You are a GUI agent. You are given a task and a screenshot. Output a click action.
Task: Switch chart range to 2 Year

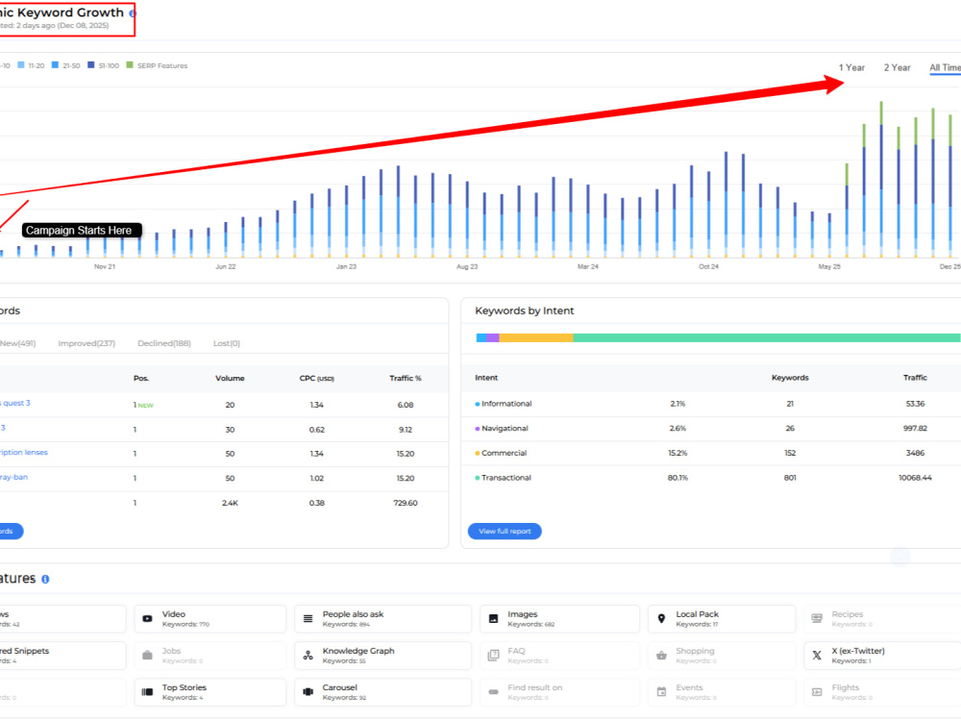coord(897,67)
